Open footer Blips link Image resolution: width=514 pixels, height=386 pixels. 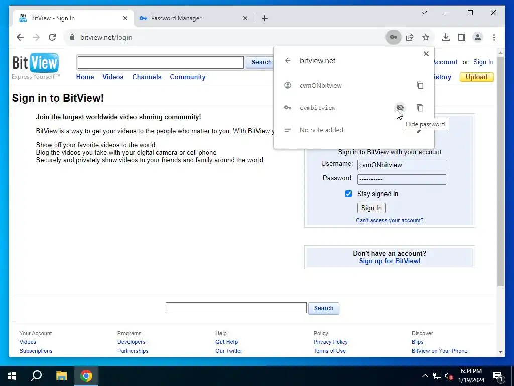click(x=417, y=342)
